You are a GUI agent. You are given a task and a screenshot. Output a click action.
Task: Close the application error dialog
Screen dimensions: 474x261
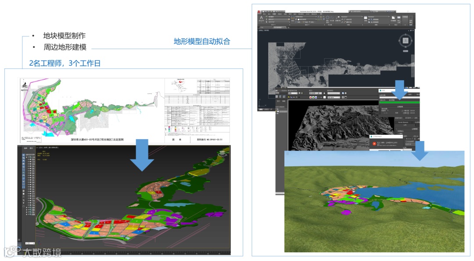[401, 136]
